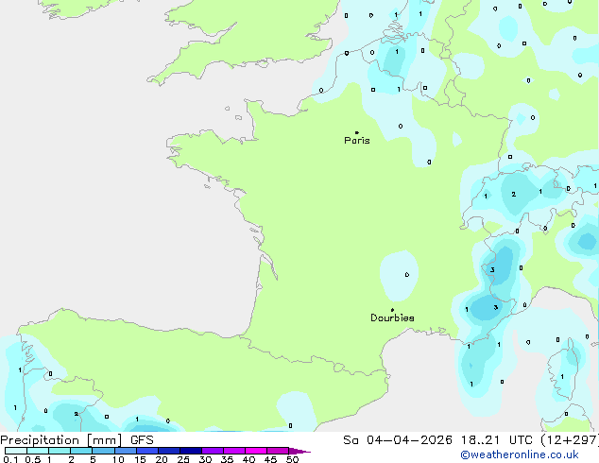Select the 40–45 mm magenta legend box
This screenshot has height=463, width=599.
pyautogui.click(x=256, y=451)
